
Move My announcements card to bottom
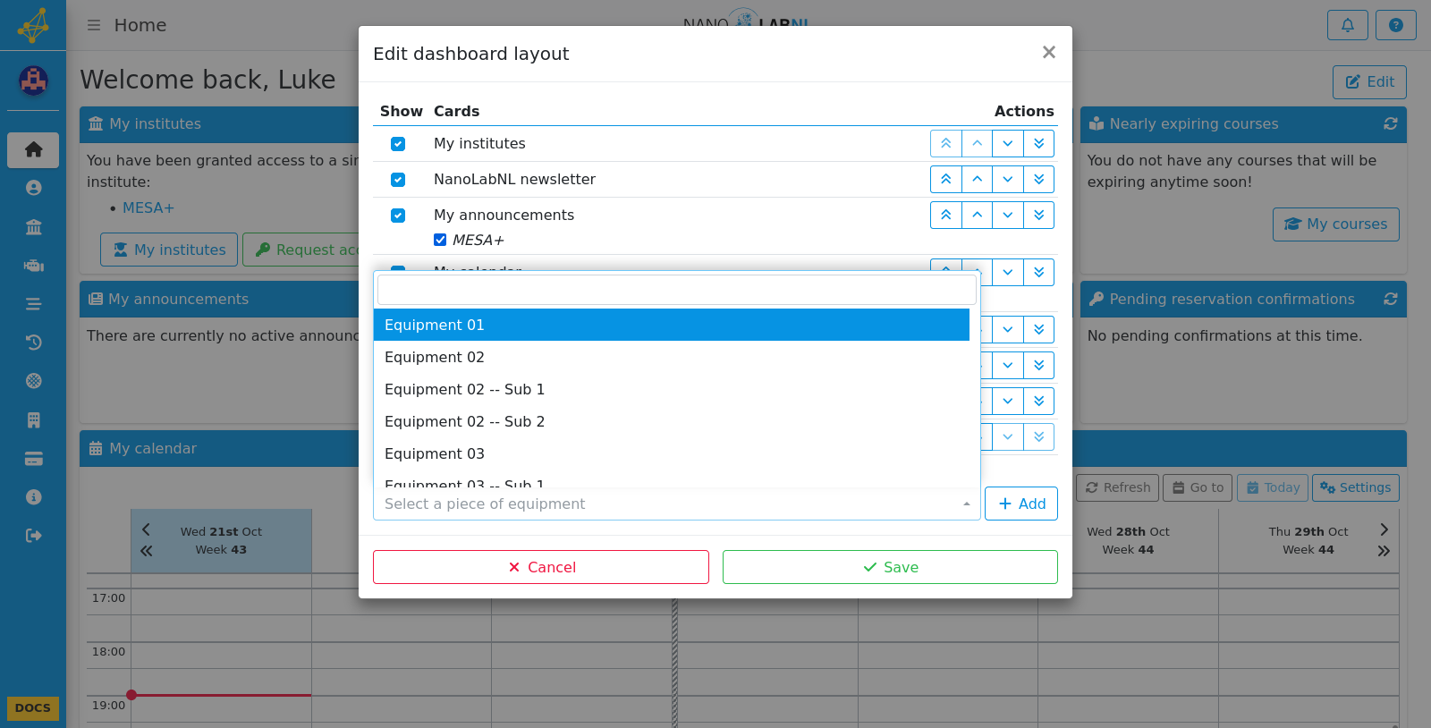pyautogui.click(x=1039, y=215)
